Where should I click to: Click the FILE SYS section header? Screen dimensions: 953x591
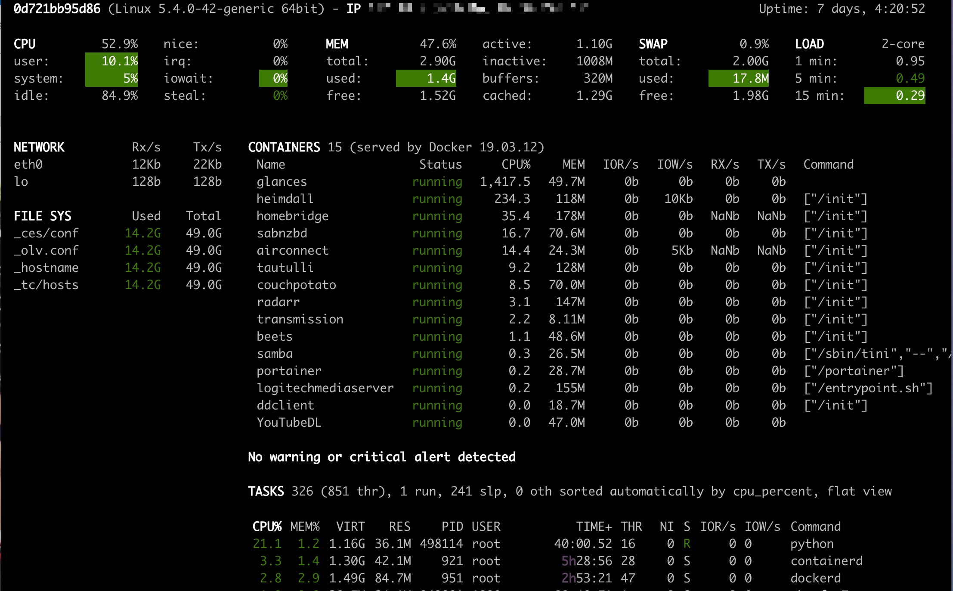(x=43, y=216)
